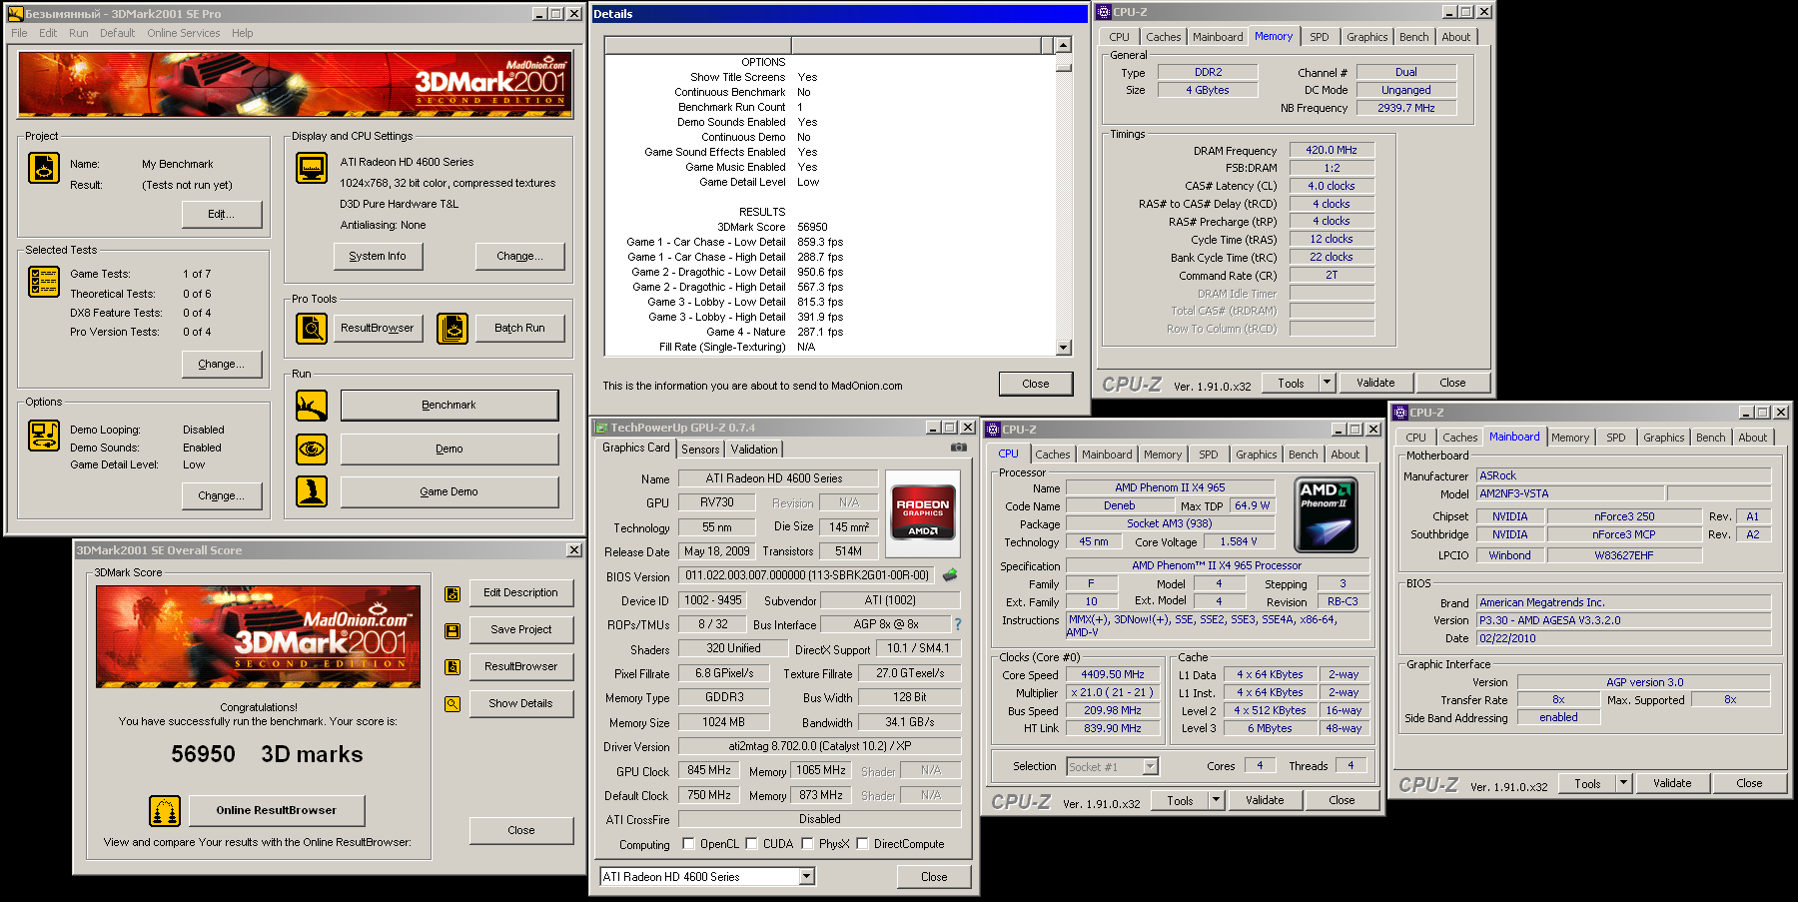The height and width of the screenshot is (902, 1798).
Task: Click the Selected Tests checklist icon
Action: pyautogui.click(x=43, y=283)
